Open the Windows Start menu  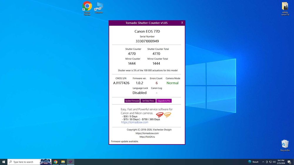[4, 162]
